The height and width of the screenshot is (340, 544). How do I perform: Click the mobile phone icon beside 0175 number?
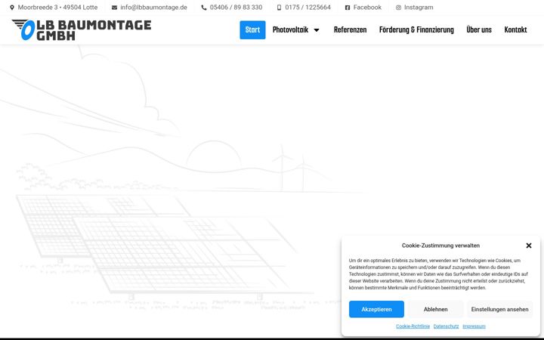pyautogui.click(x=279, y=8)
